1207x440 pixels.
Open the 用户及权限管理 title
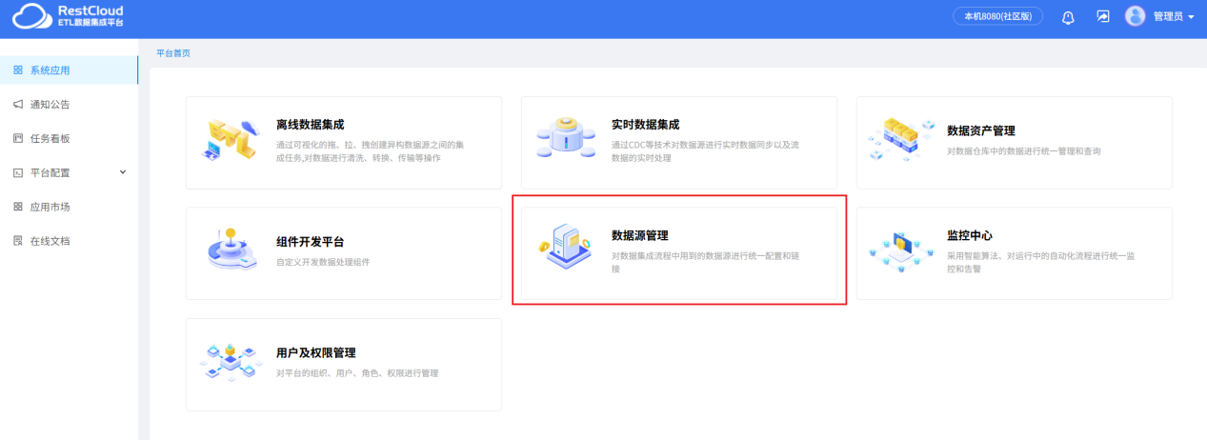pos(315,352)
